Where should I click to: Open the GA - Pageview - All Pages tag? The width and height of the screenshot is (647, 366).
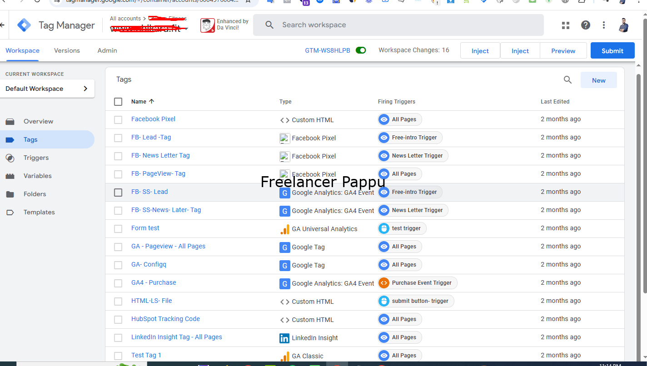[168, 246]
